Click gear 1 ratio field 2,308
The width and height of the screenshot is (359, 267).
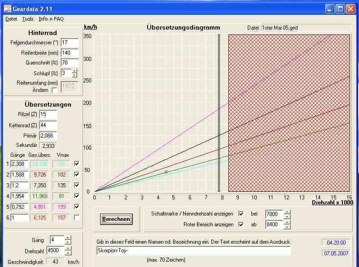(20, 164)
